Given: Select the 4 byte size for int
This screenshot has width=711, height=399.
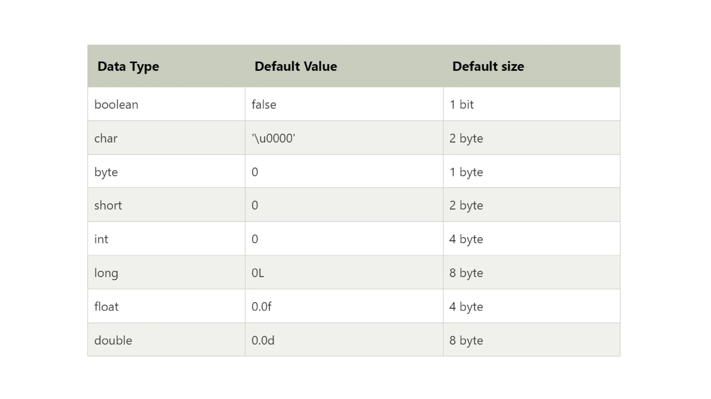Looking at the screenshot, I should click(466, 239).
